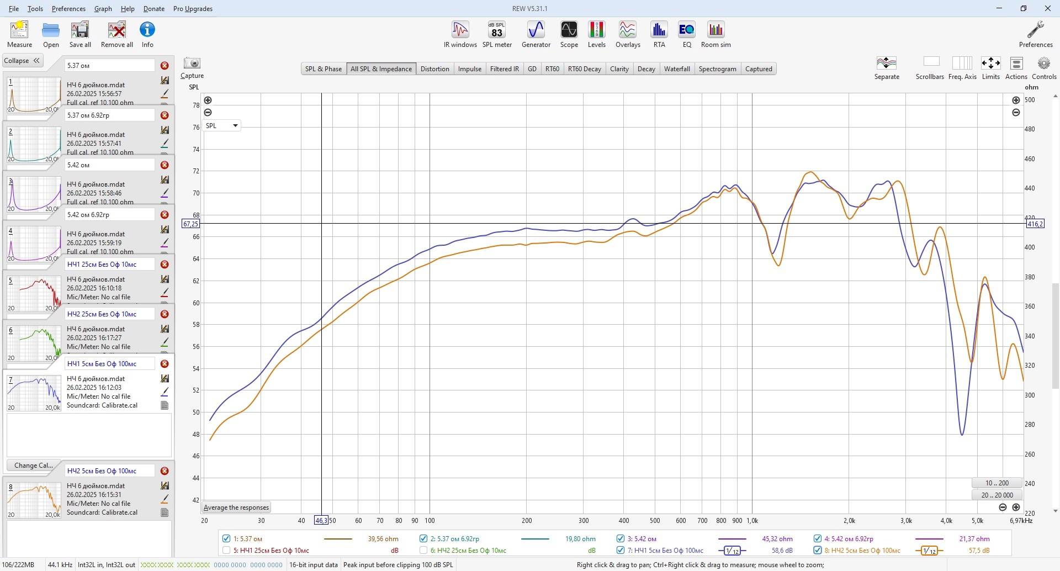Launch the signal Generator
Screen dimensions: 1060x571
click(x=536, y=34)
